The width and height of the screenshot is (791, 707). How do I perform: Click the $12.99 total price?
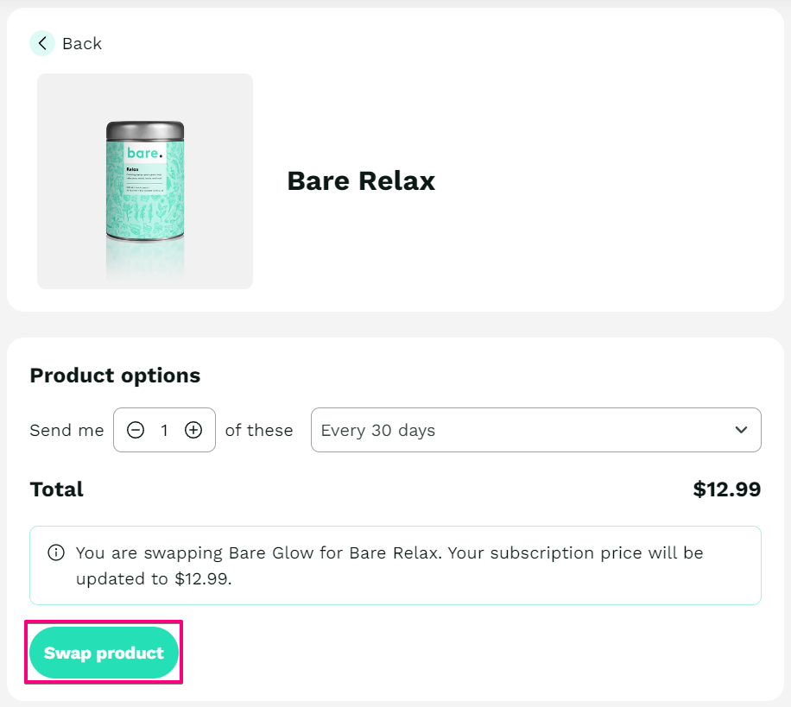726,489
